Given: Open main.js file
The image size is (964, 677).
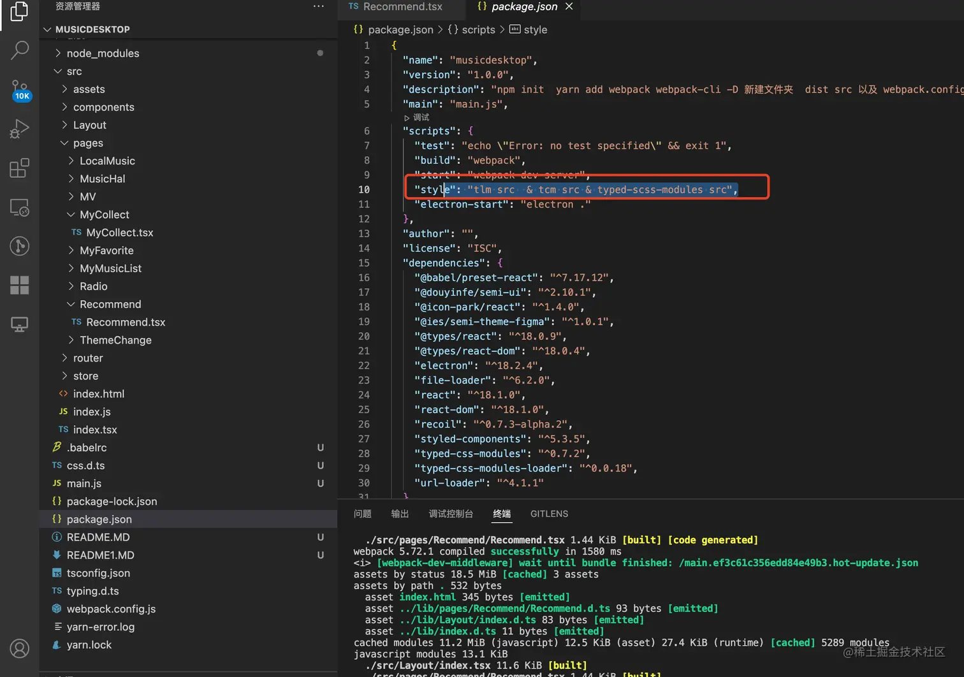Looking at the screenshot, I should point(188,483).
